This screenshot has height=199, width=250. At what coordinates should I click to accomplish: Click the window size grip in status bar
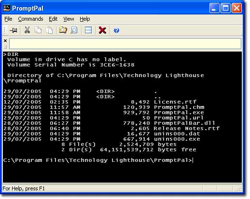(x=238, y=188)
